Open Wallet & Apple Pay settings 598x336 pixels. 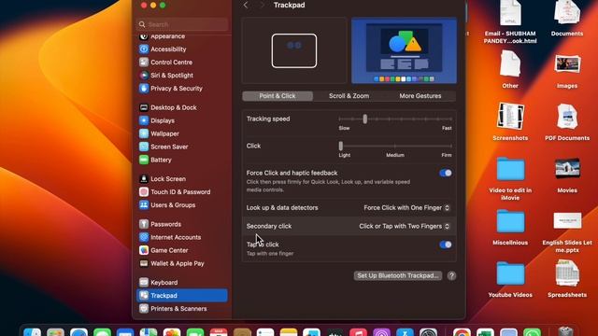tap(172, 263)
